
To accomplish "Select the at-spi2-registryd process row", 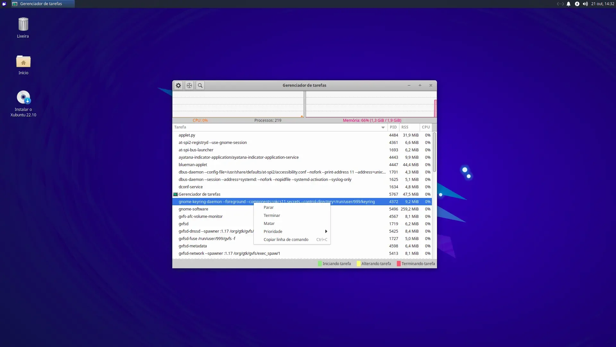I will 302,143.
